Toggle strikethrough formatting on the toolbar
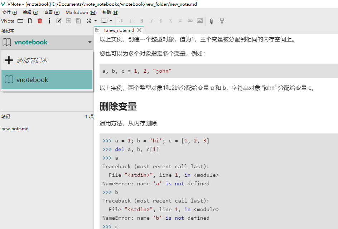Image resolution: width=338 pixels, height=229 pixels. 161,21
